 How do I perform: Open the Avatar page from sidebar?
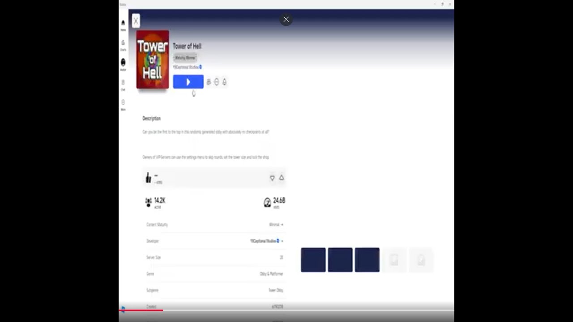(123, 64)
